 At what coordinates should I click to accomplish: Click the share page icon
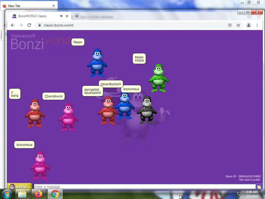[x=230, y=25]
